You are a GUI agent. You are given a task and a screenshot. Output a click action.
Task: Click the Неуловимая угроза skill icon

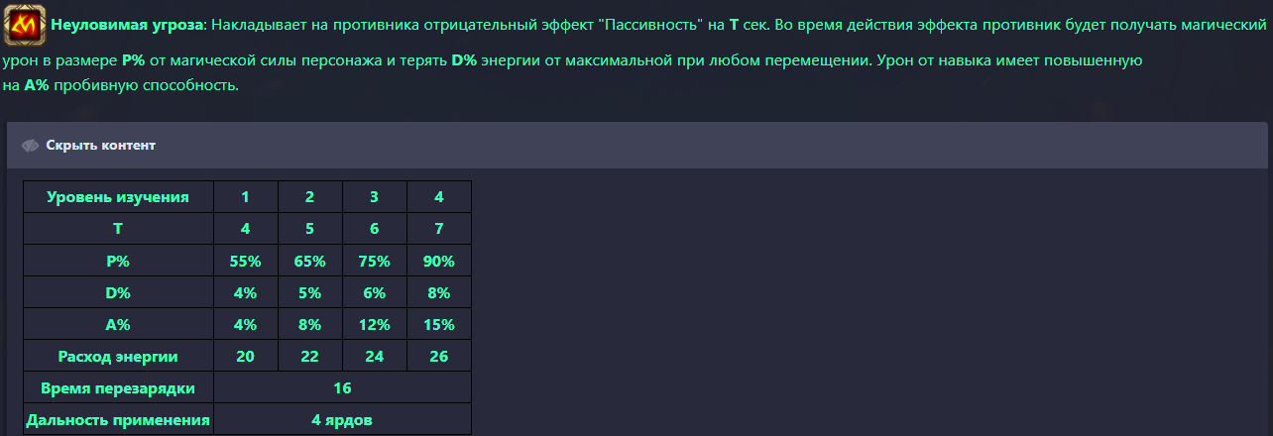[24, 24]
